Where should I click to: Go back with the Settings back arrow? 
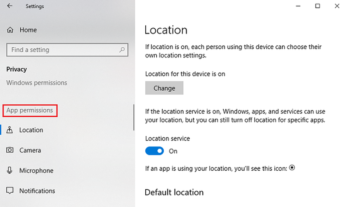(x=9, y=6)
